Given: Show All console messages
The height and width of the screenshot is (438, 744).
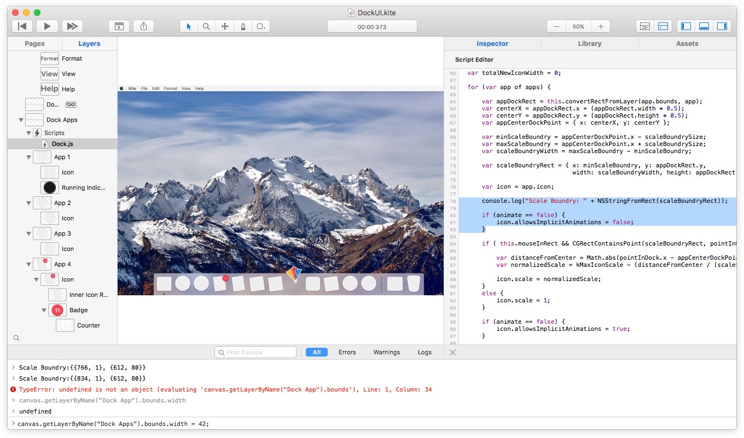Looking at the screenshot, I should click(317, 352).
